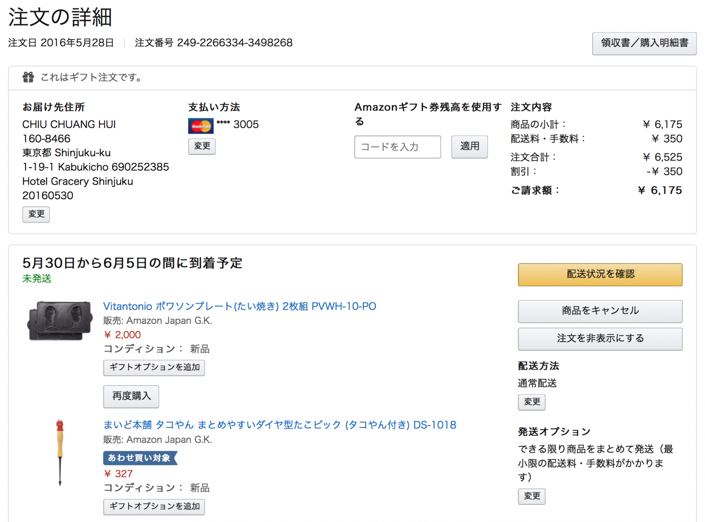Click 商品をキャンセル button
This screenshot has height=522, width=705.
tap(600, 311)
